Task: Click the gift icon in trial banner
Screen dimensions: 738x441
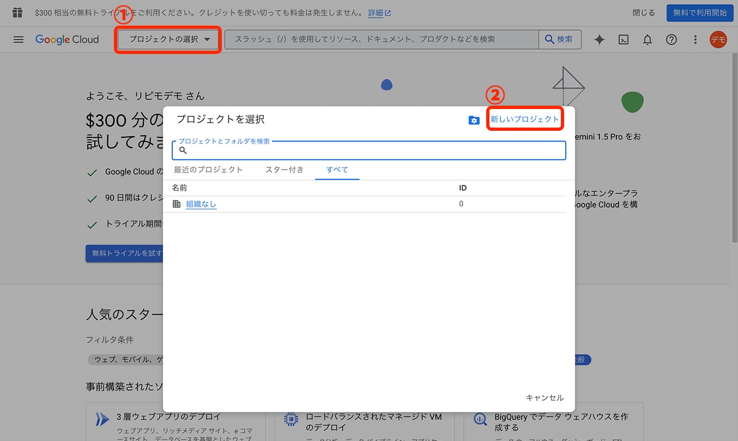Action: [x=17, y=12]
